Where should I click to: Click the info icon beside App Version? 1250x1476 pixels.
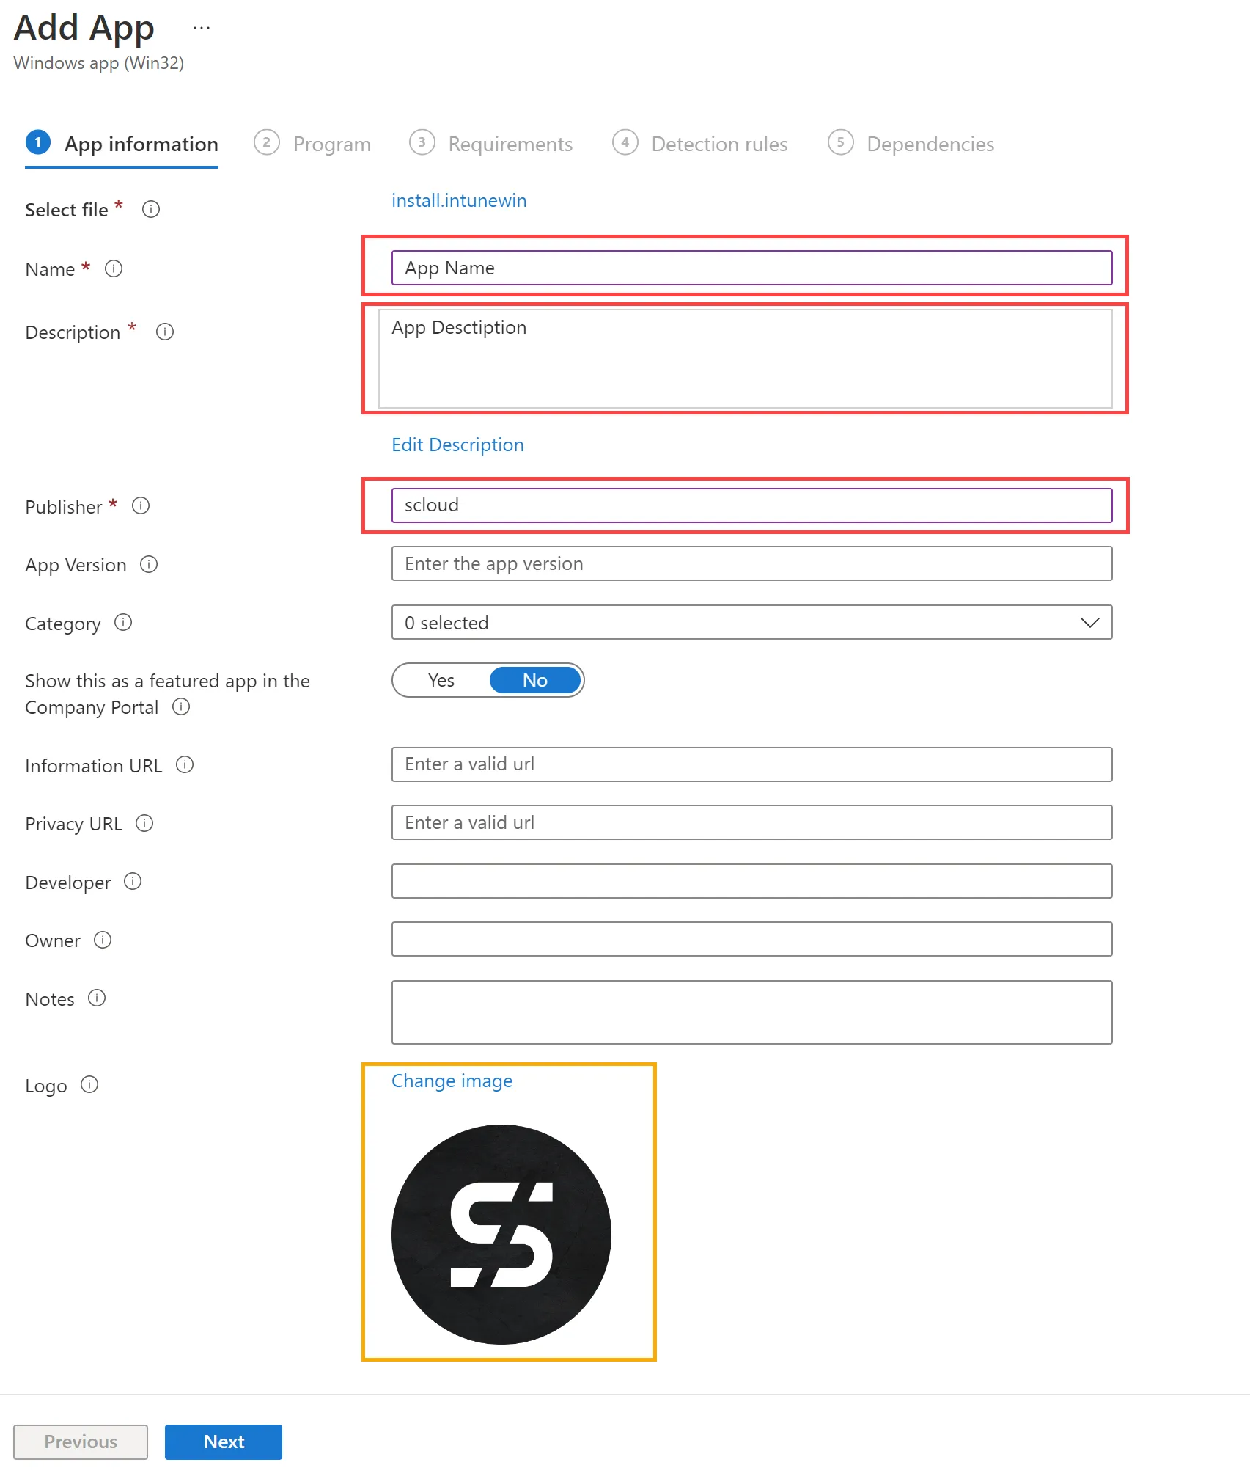pos(149,564)
